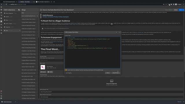Click the warning triangle icon in rich text
This screenshot has width=185, height=104.
coord(42,28)
